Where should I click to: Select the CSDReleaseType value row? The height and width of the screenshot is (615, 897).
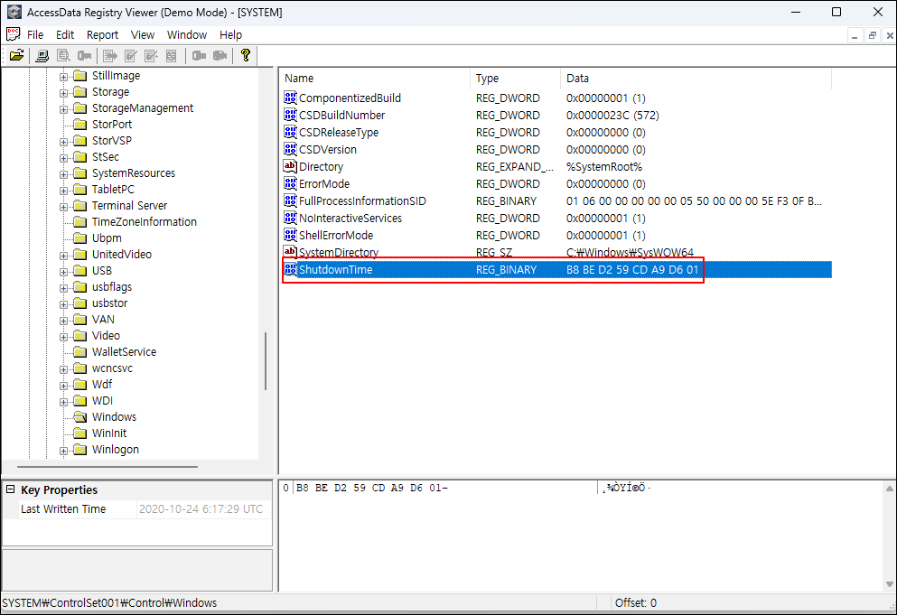pyautogui.click(x=556, y=132)
